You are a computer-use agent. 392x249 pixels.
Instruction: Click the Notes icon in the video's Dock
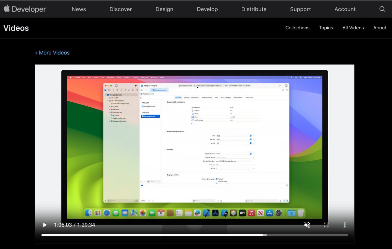point(188,213)
